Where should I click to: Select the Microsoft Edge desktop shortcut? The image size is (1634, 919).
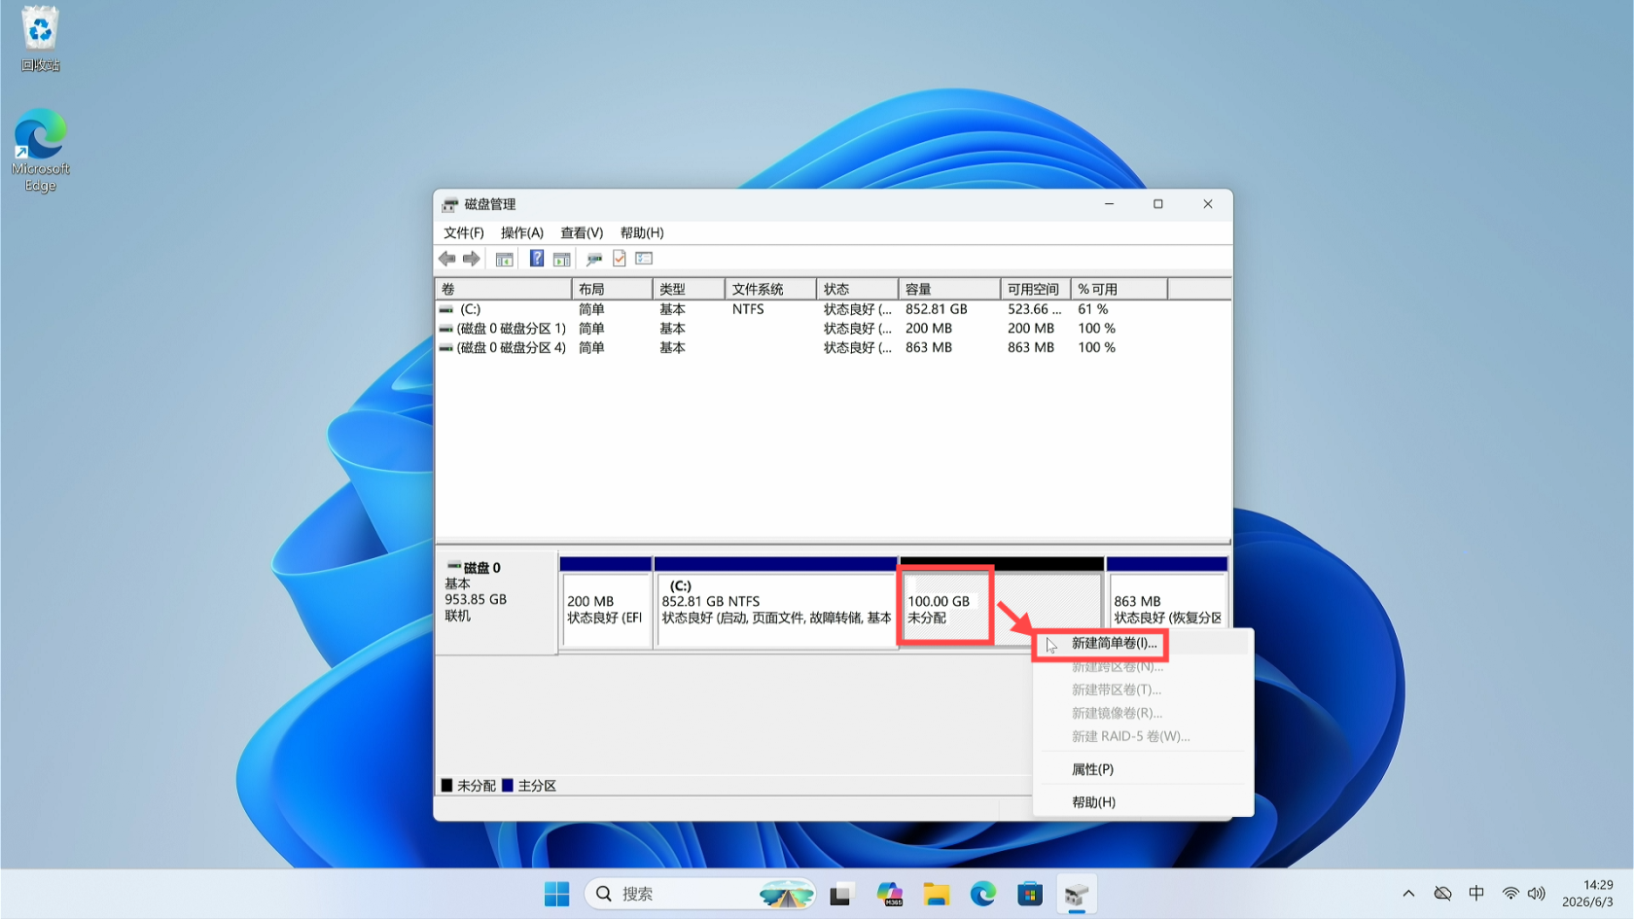coord(40,150)
